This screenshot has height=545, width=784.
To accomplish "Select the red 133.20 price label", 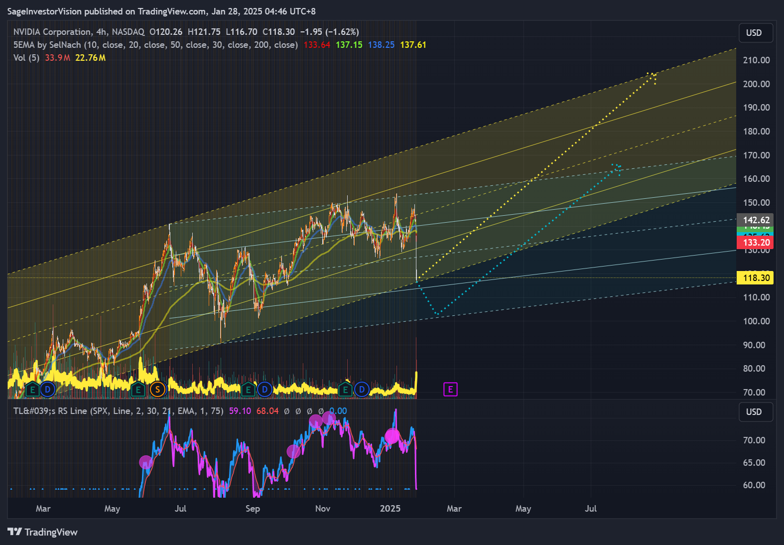I will (755, 243).
